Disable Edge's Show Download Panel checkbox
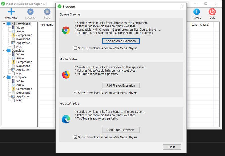The width and height of the screenshot is (225, 156). (x=75, y=137)
